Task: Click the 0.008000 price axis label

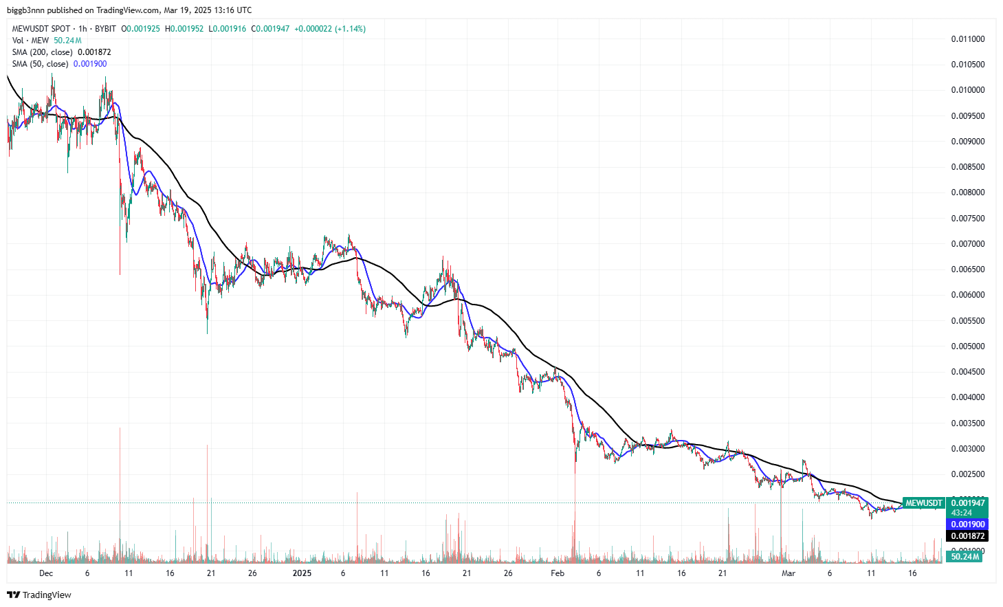Action: tap(968, 192)
